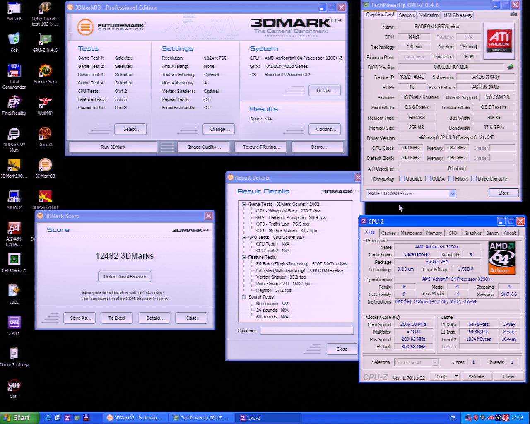Click the Image Quality... button
The width and height of the screenshot is (530, 424).
tap(204, 147)
